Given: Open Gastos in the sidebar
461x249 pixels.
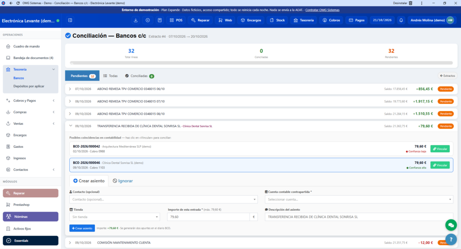Looking at the screenshot, I should pyautogui.click(x=31, y=147).
